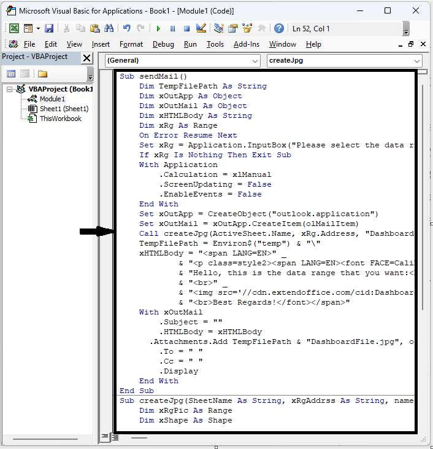
Task: Close the Project - VBAProject panel
Action: click(86, 58)
